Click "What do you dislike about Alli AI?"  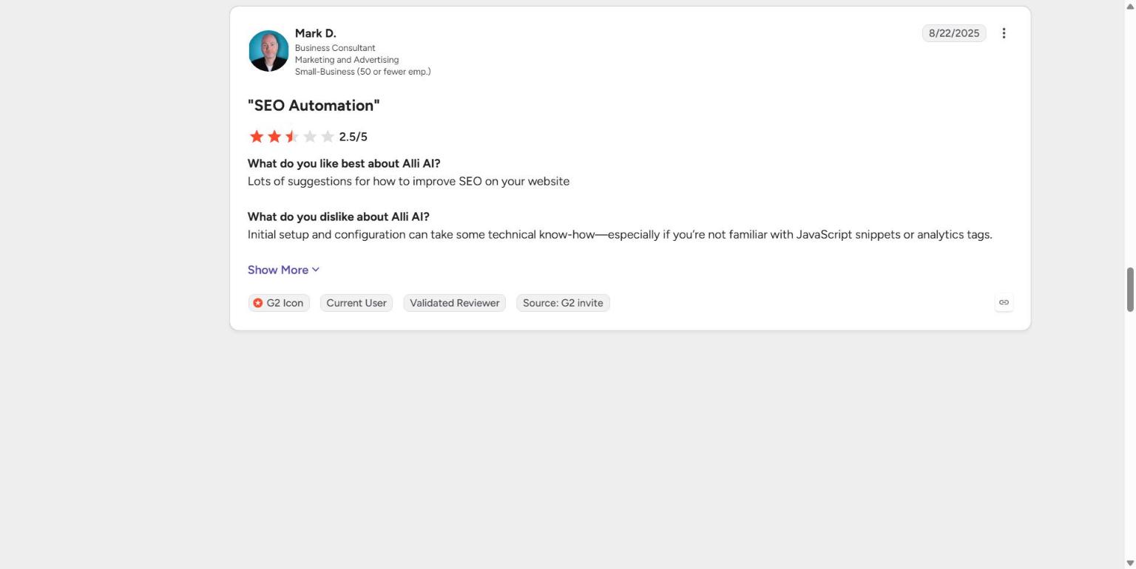point(339,217)
